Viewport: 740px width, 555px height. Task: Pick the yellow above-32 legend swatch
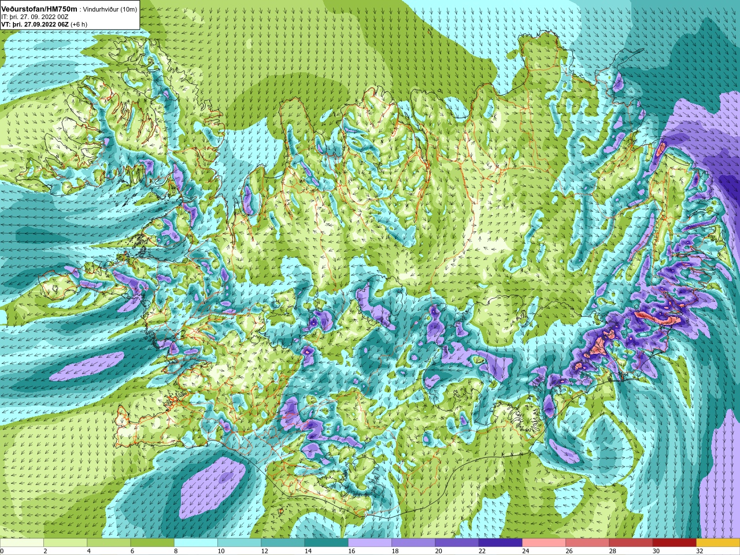pyautogui.click(x=718, y=543)
